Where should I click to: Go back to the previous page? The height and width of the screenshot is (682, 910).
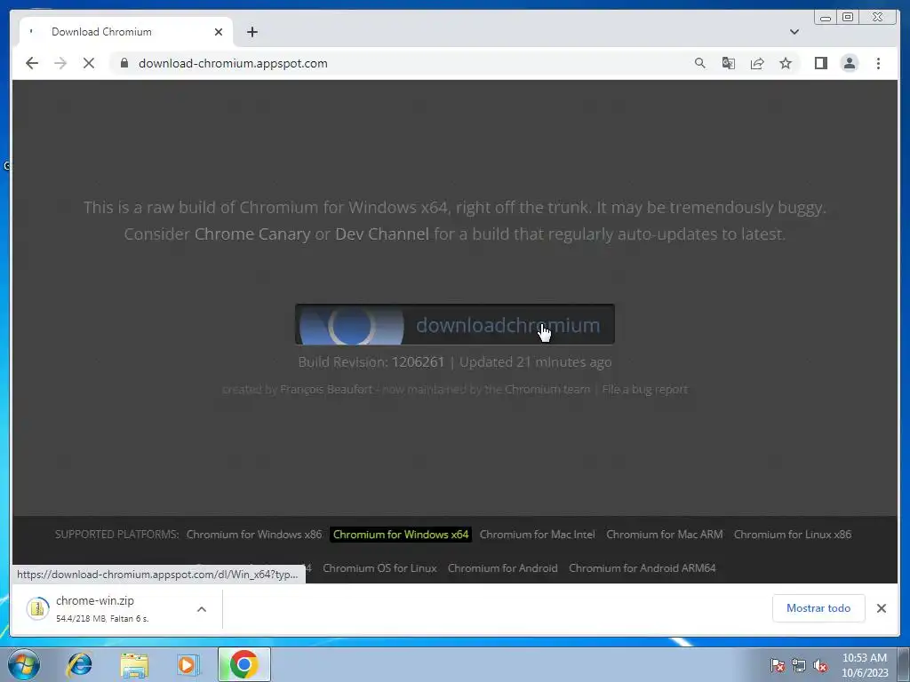(x=32, y=63)
